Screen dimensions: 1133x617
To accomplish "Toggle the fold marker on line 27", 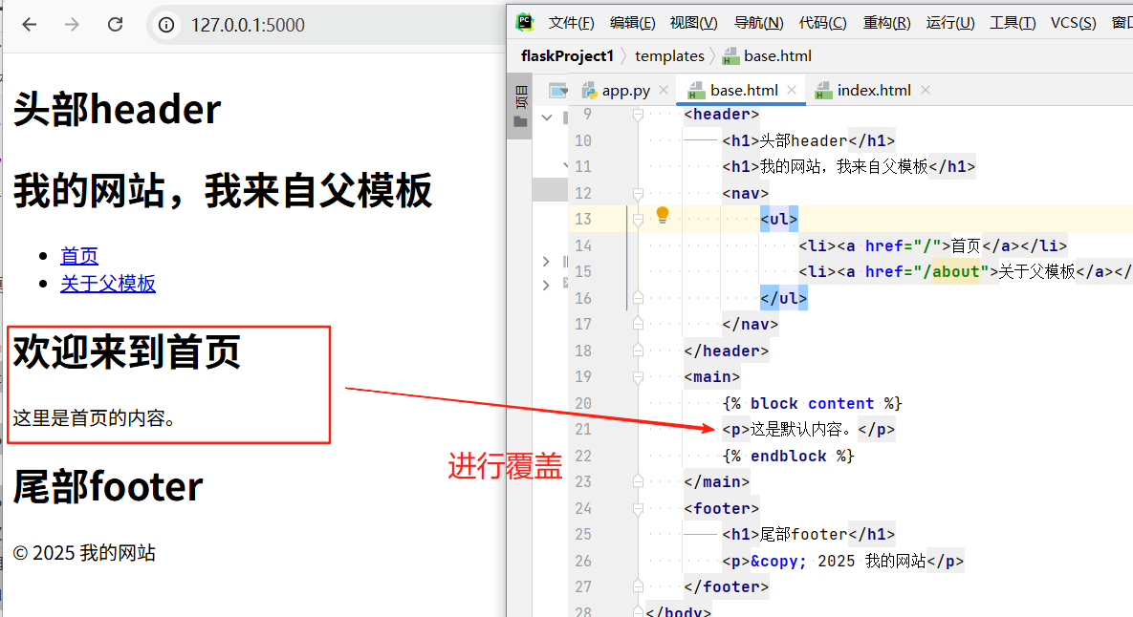I will coord(638,586).
